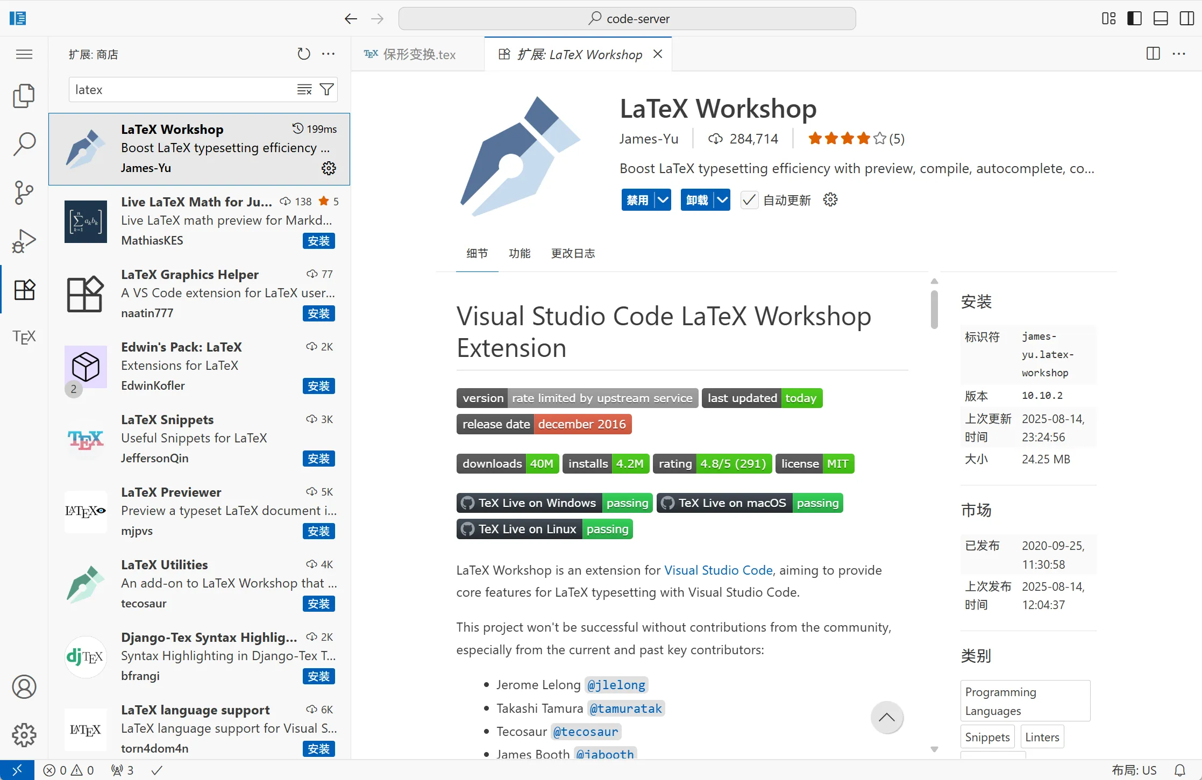The image size is (1202, 780).
Task: Open the customize layout icon
Action: click(1108, 19)
